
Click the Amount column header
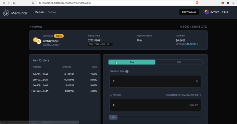click(67, 67)
